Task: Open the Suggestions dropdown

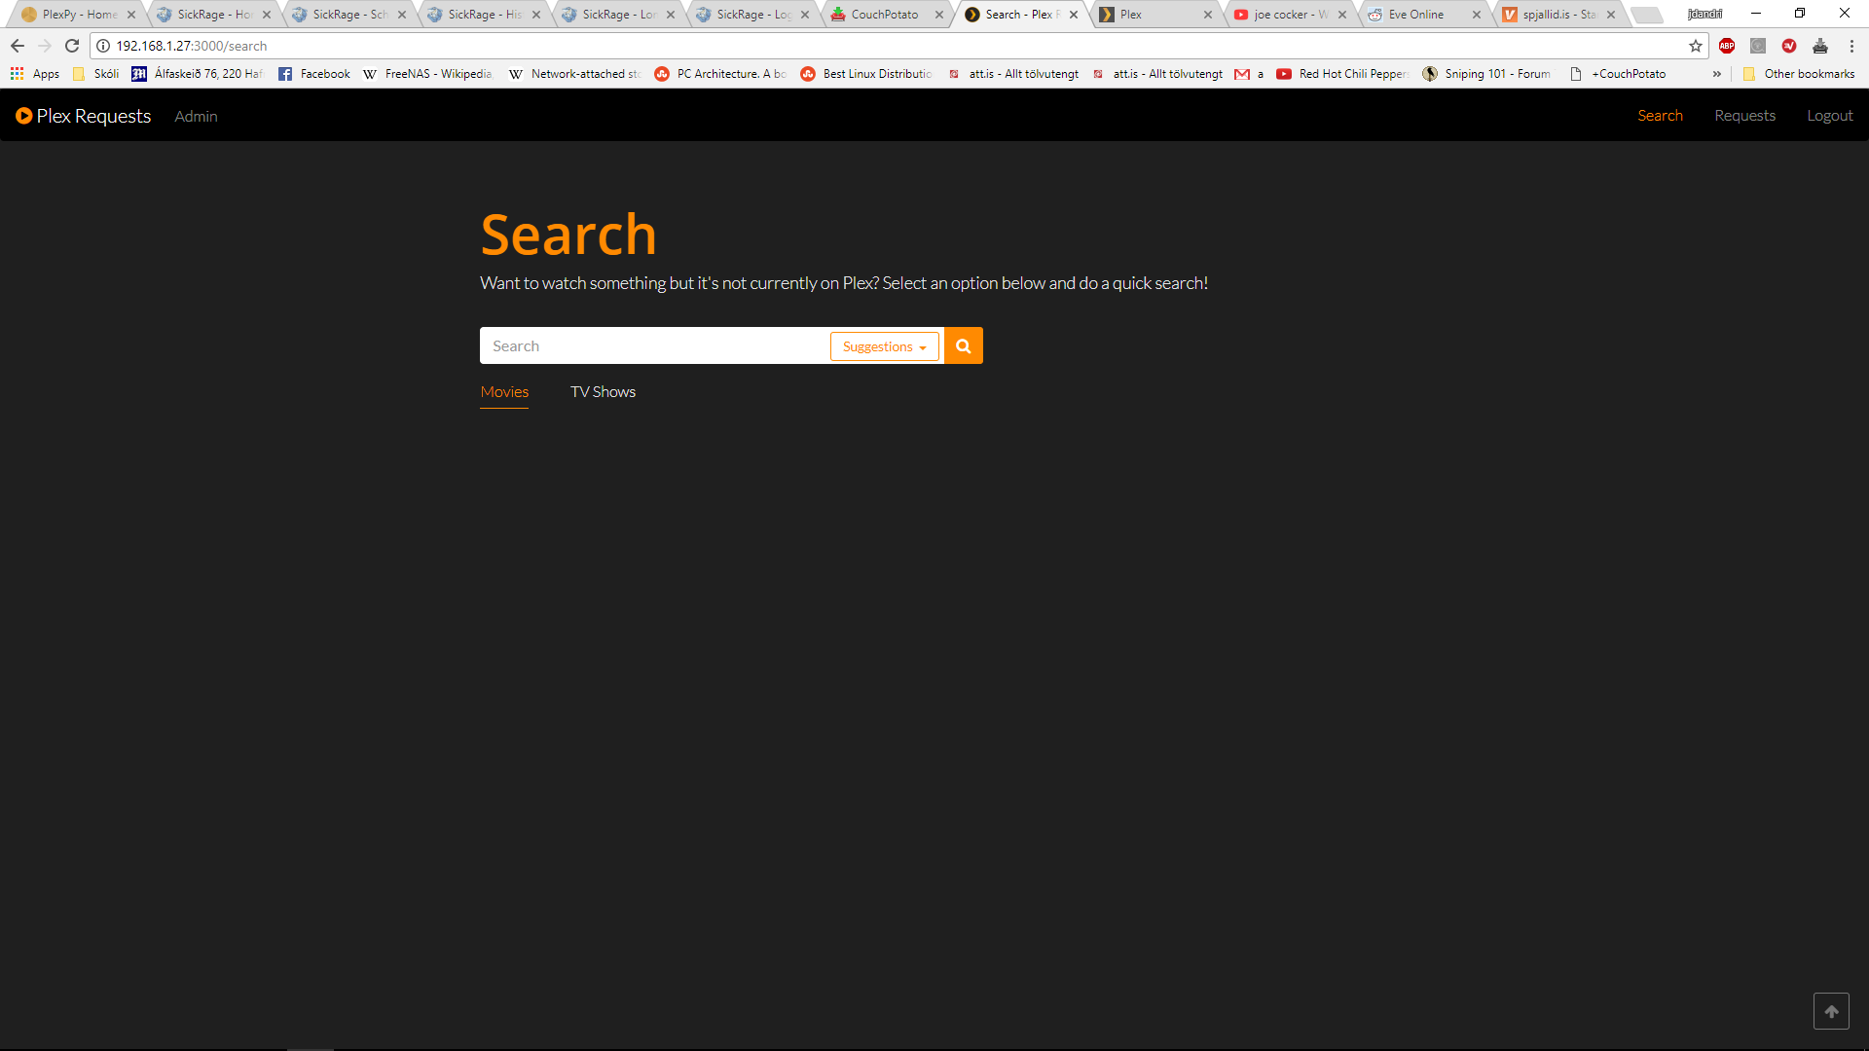Action: (x=883, y=346)
